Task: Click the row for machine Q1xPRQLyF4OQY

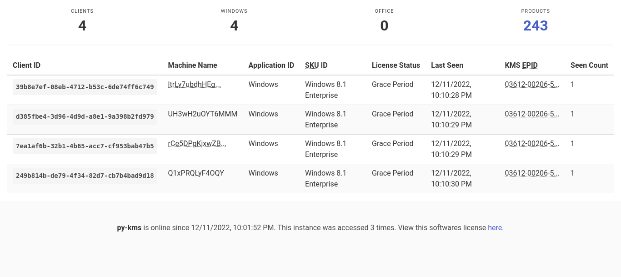Action: 196,173
